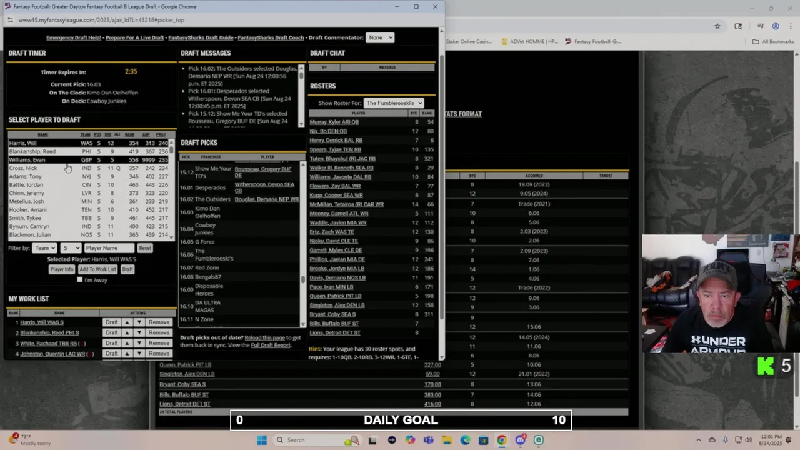Move Blankenship, Reed up in work list

(x=127, y=333)
